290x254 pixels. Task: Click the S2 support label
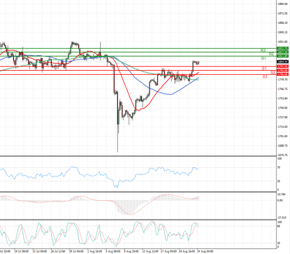pos(273,73)
